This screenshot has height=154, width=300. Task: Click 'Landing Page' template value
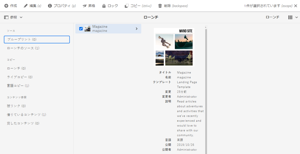pyautogui.click(x=187, y=82)
